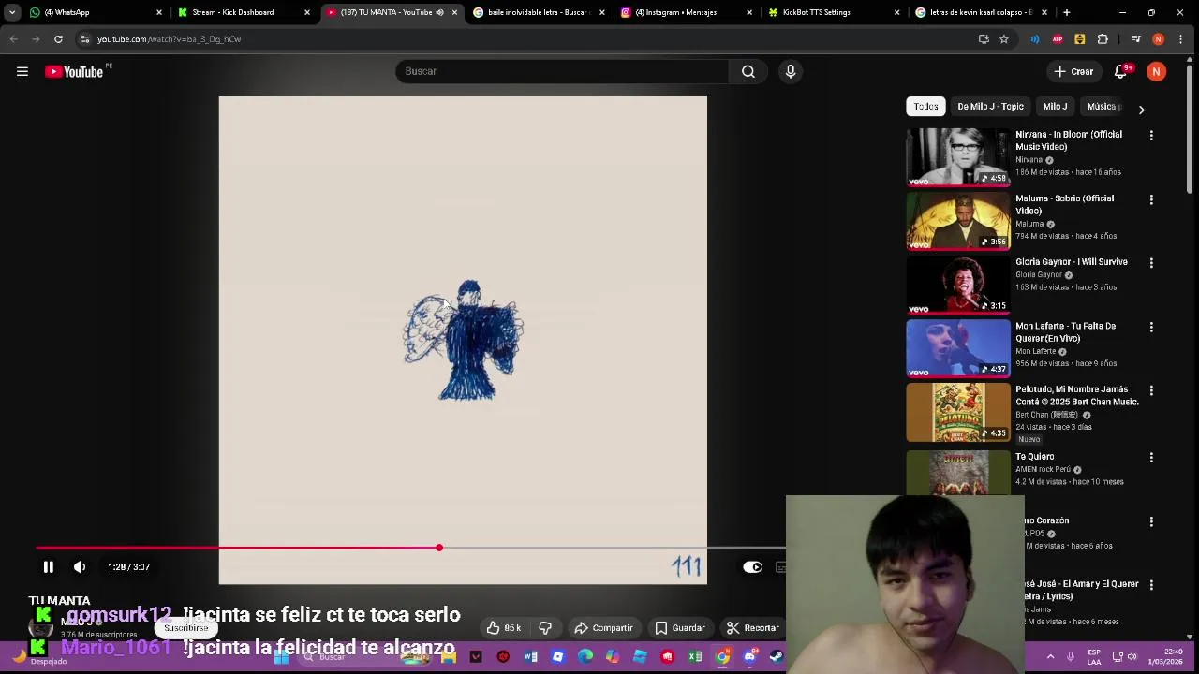
Task: Open options for José José video
Action: 1151,585
